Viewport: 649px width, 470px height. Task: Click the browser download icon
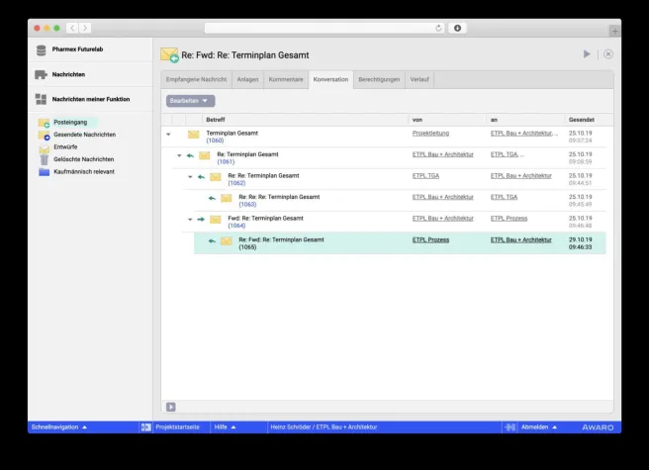[x=457, y=28]
